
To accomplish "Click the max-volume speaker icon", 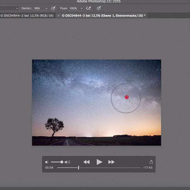I will click(x=67, y=162).
